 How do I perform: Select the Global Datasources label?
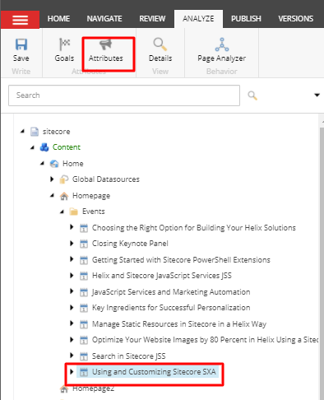(106, 179)
